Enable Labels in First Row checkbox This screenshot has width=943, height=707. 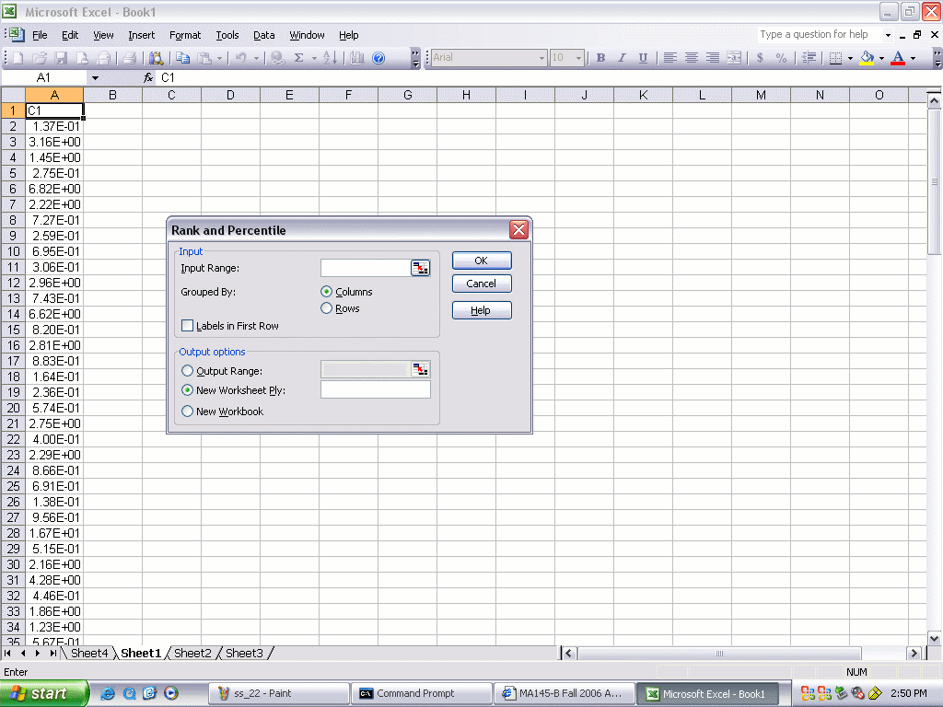tap(188, 326)
